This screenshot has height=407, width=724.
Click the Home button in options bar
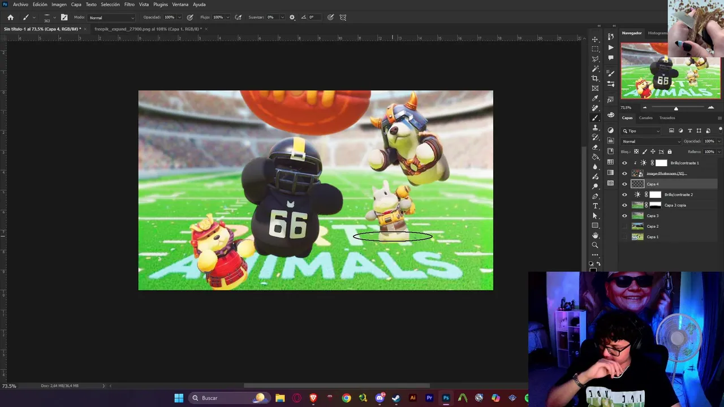(10, 18)
